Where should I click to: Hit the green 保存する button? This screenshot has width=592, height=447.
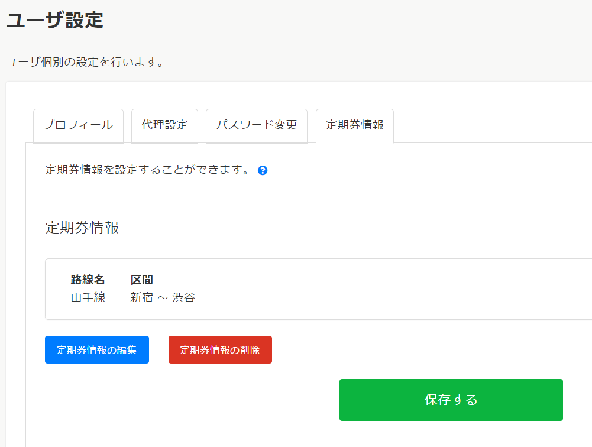pyautogui.click(x=451, y=400)
